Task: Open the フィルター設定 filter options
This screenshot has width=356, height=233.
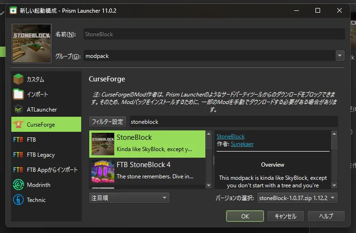Action: pyautogui.click(x=107, y=121)
